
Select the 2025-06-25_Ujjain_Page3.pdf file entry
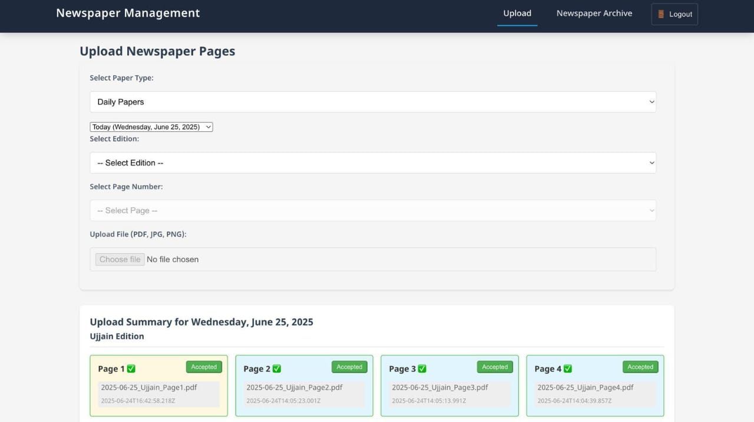(440, 387)
